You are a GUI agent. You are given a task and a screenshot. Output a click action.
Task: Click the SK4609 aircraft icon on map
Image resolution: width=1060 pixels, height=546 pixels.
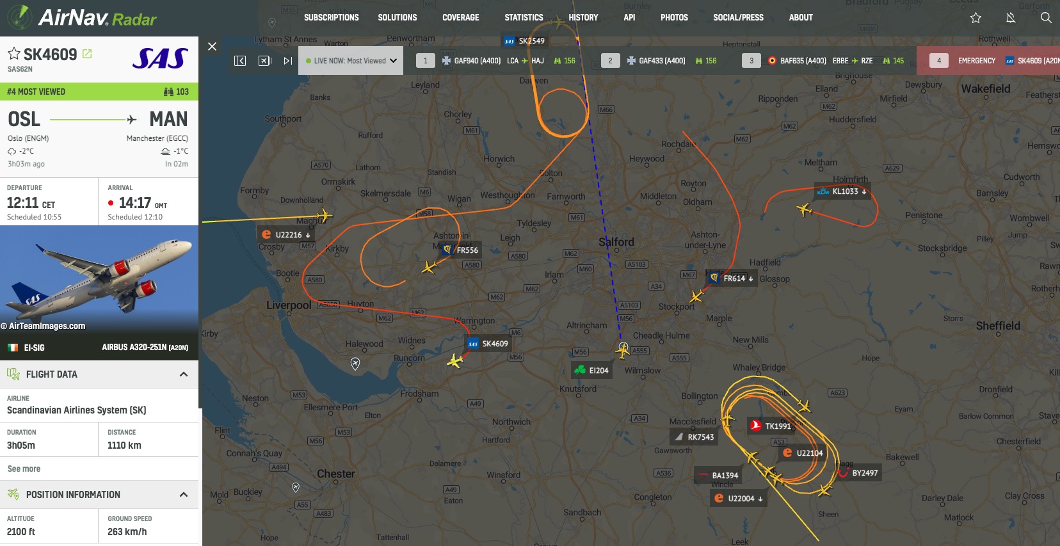click(x=454, y=362)
